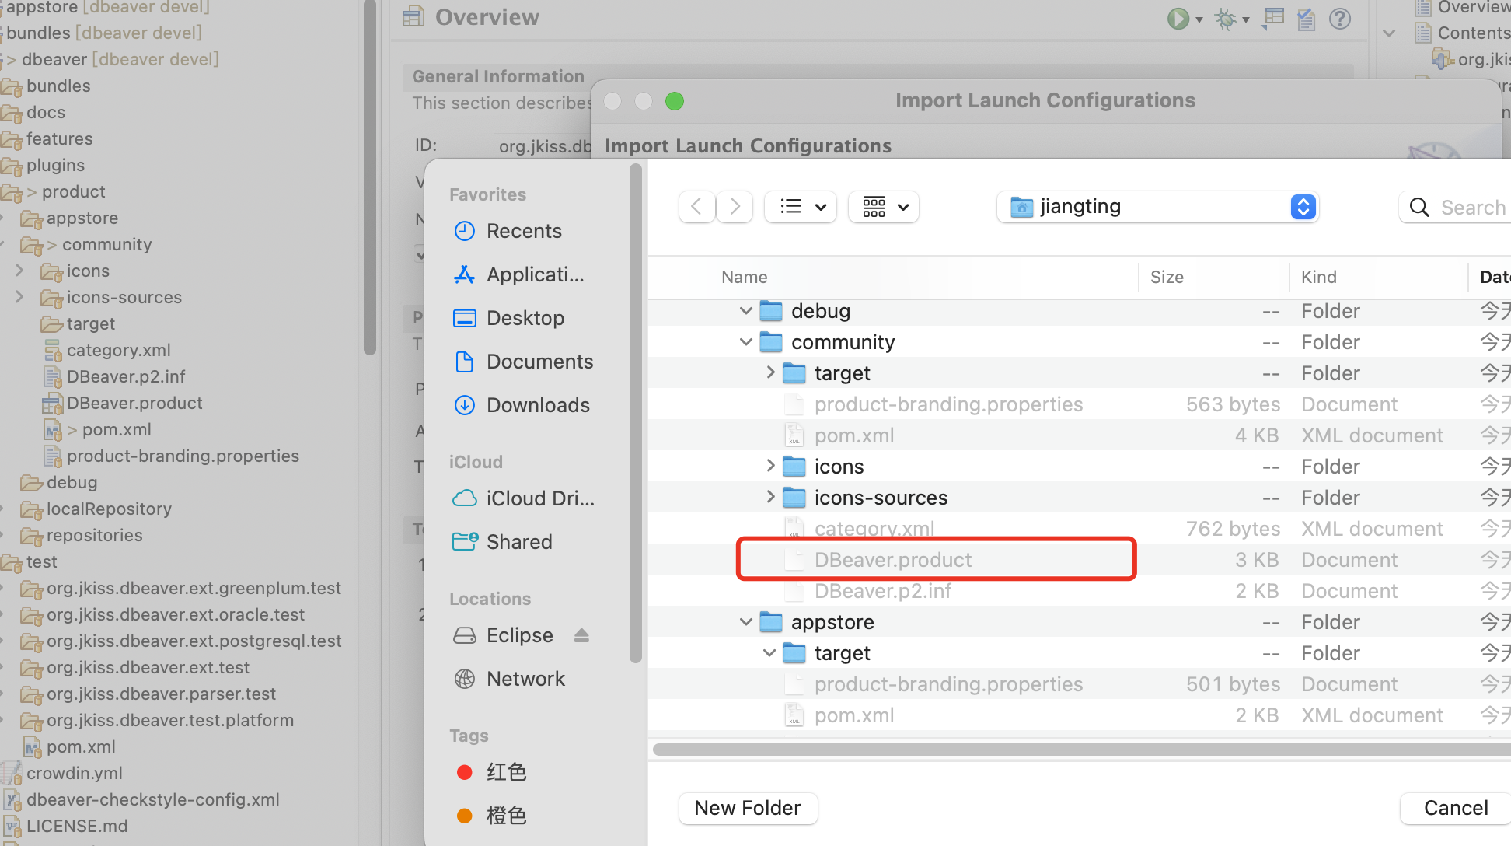Select the Shared item in sidebar
This screenshot has width=1511, height=846.
point(518,541)
